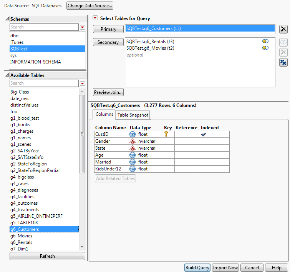Select the Columns tab
Image resolution: width=290 pixels, height=272 pixels.
coord(104,114)
